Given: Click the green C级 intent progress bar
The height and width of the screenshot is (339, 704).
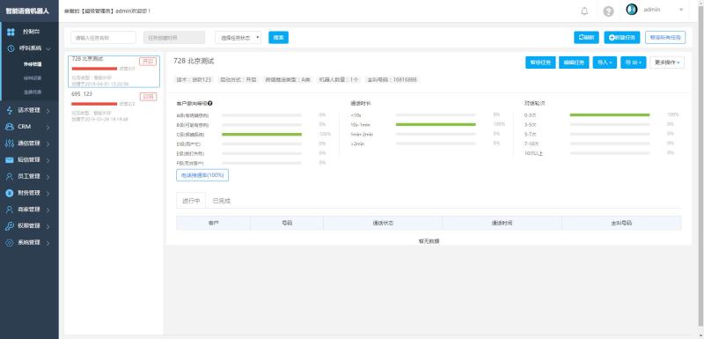Looking at the screenshot, I should tap(261, 134).
